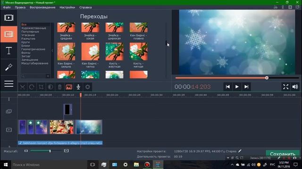
Task: Open the Windows Start menu
Action: pos(6,165)
